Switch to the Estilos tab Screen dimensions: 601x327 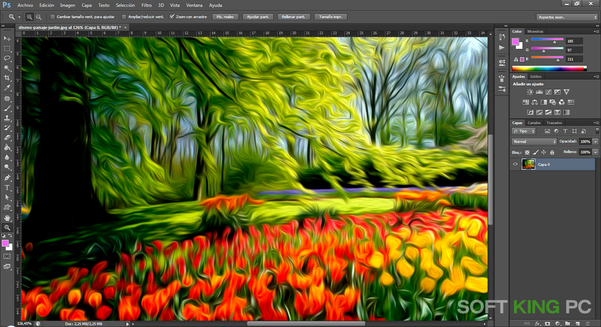point(536,77)
